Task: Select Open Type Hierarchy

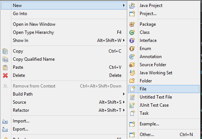Action: (x=64, y=32)
